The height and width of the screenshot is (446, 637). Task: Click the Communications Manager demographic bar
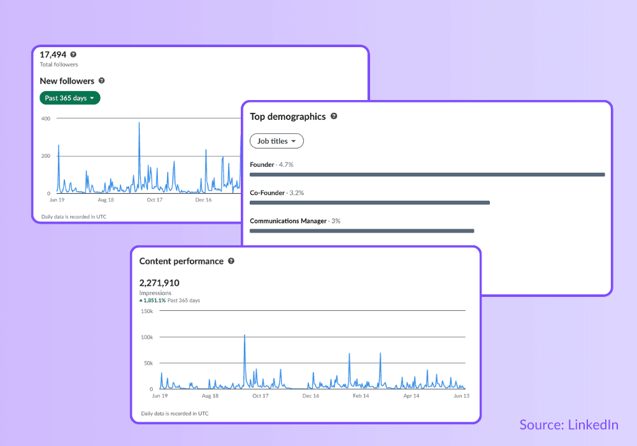[x=362, y=231]
